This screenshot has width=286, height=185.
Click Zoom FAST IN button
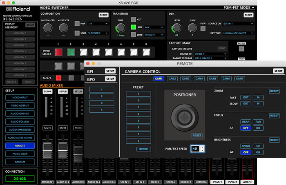click(258, 97)
